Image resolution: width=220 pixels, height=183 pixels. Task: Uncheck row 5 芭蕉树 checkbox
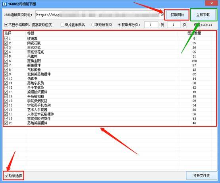6,56
